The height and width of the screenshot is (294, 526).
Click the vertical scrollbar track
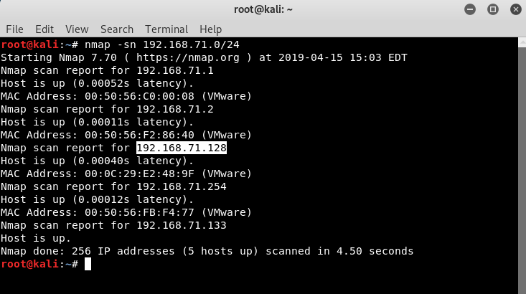(x=522, y=171)
